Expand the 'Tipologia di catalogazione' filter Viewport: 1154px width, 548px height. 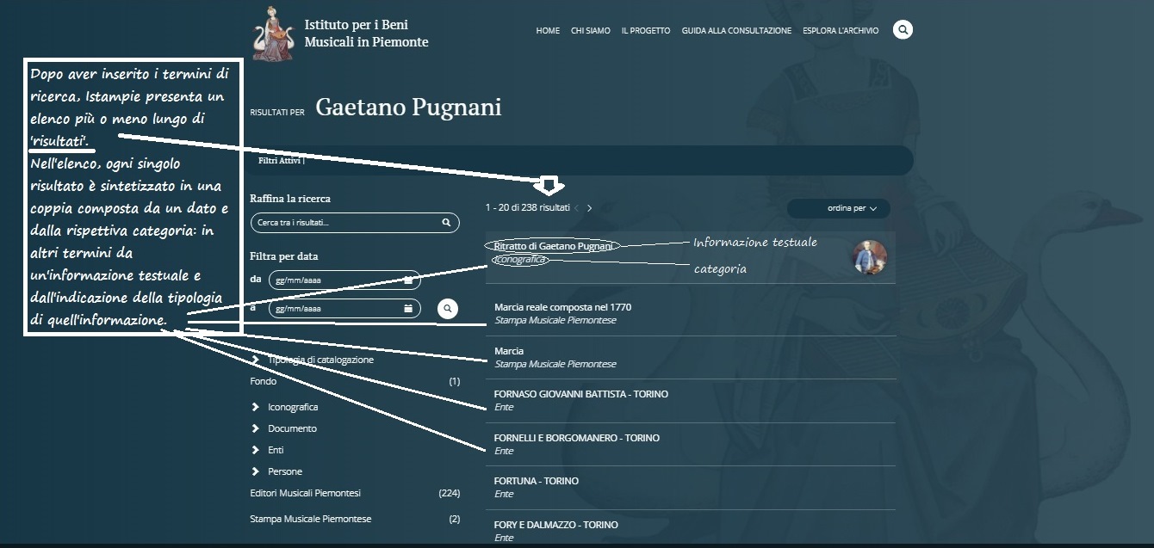(256, 360)
